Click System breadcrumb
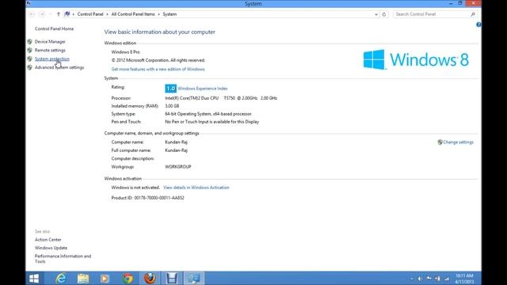 (x=170, y=14)
